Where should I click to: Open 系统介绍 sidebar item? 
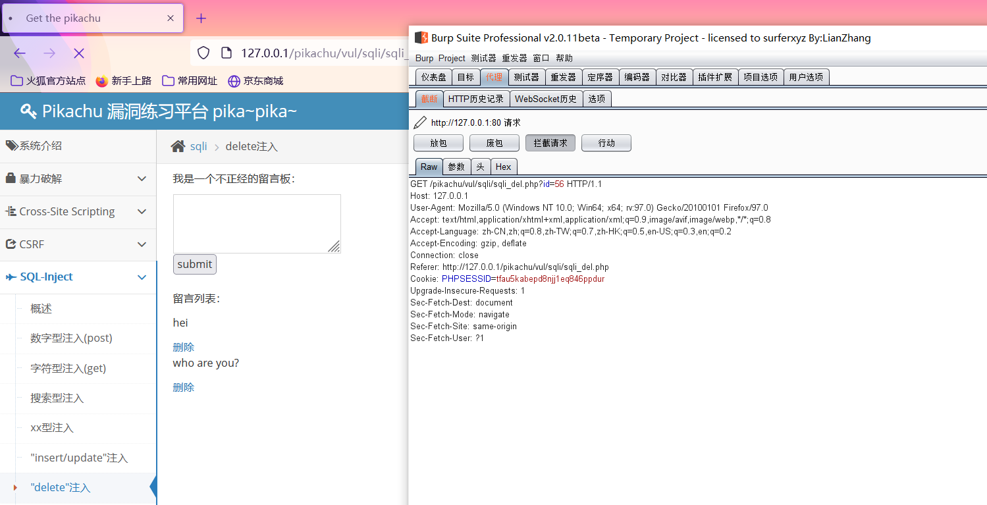78,146
